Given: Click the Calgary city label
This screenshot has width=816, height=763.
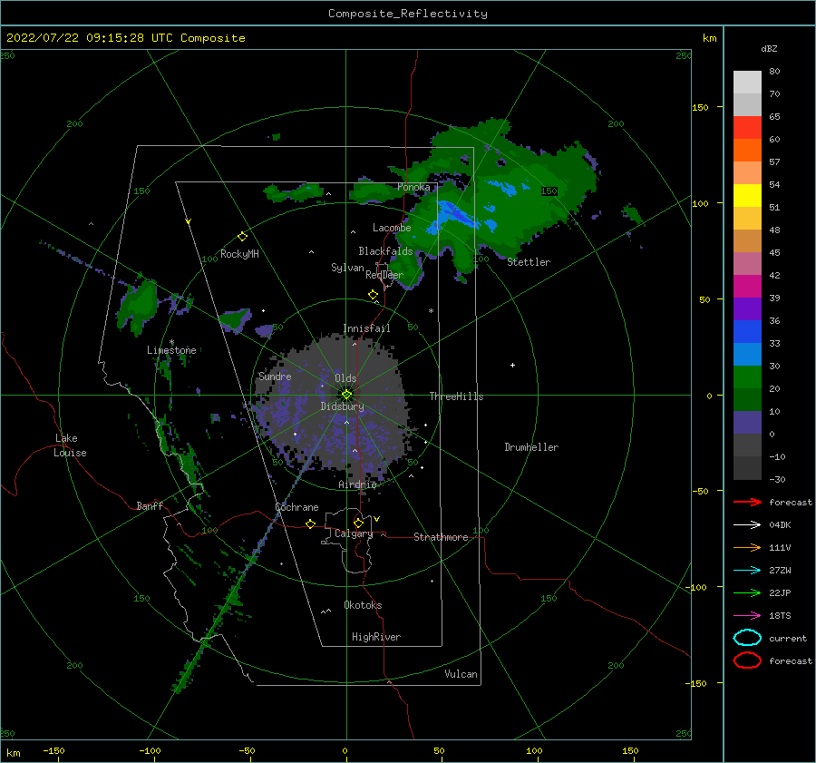Looking at the screenshot, I should point(354,533).
